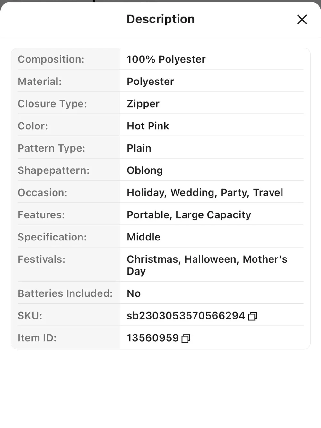Tap the Specification Middle value
This screenshot has height=428, width=321.
(x=143, y=237)
